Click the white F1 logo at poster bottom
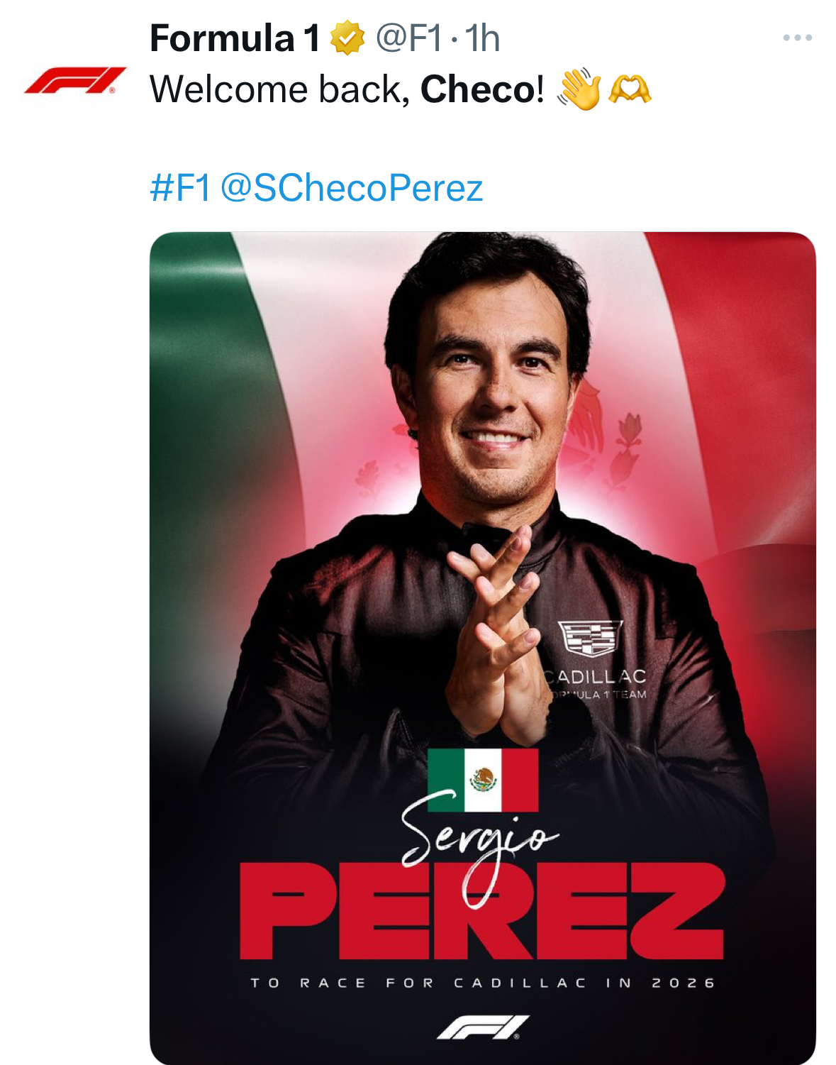The width and height of the screenshot is (836, 1065). 483,1027
